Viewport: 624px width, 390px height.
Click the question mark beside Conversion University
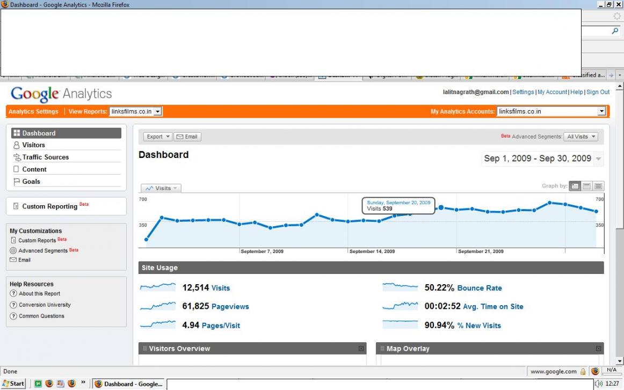tap(13, 305)
